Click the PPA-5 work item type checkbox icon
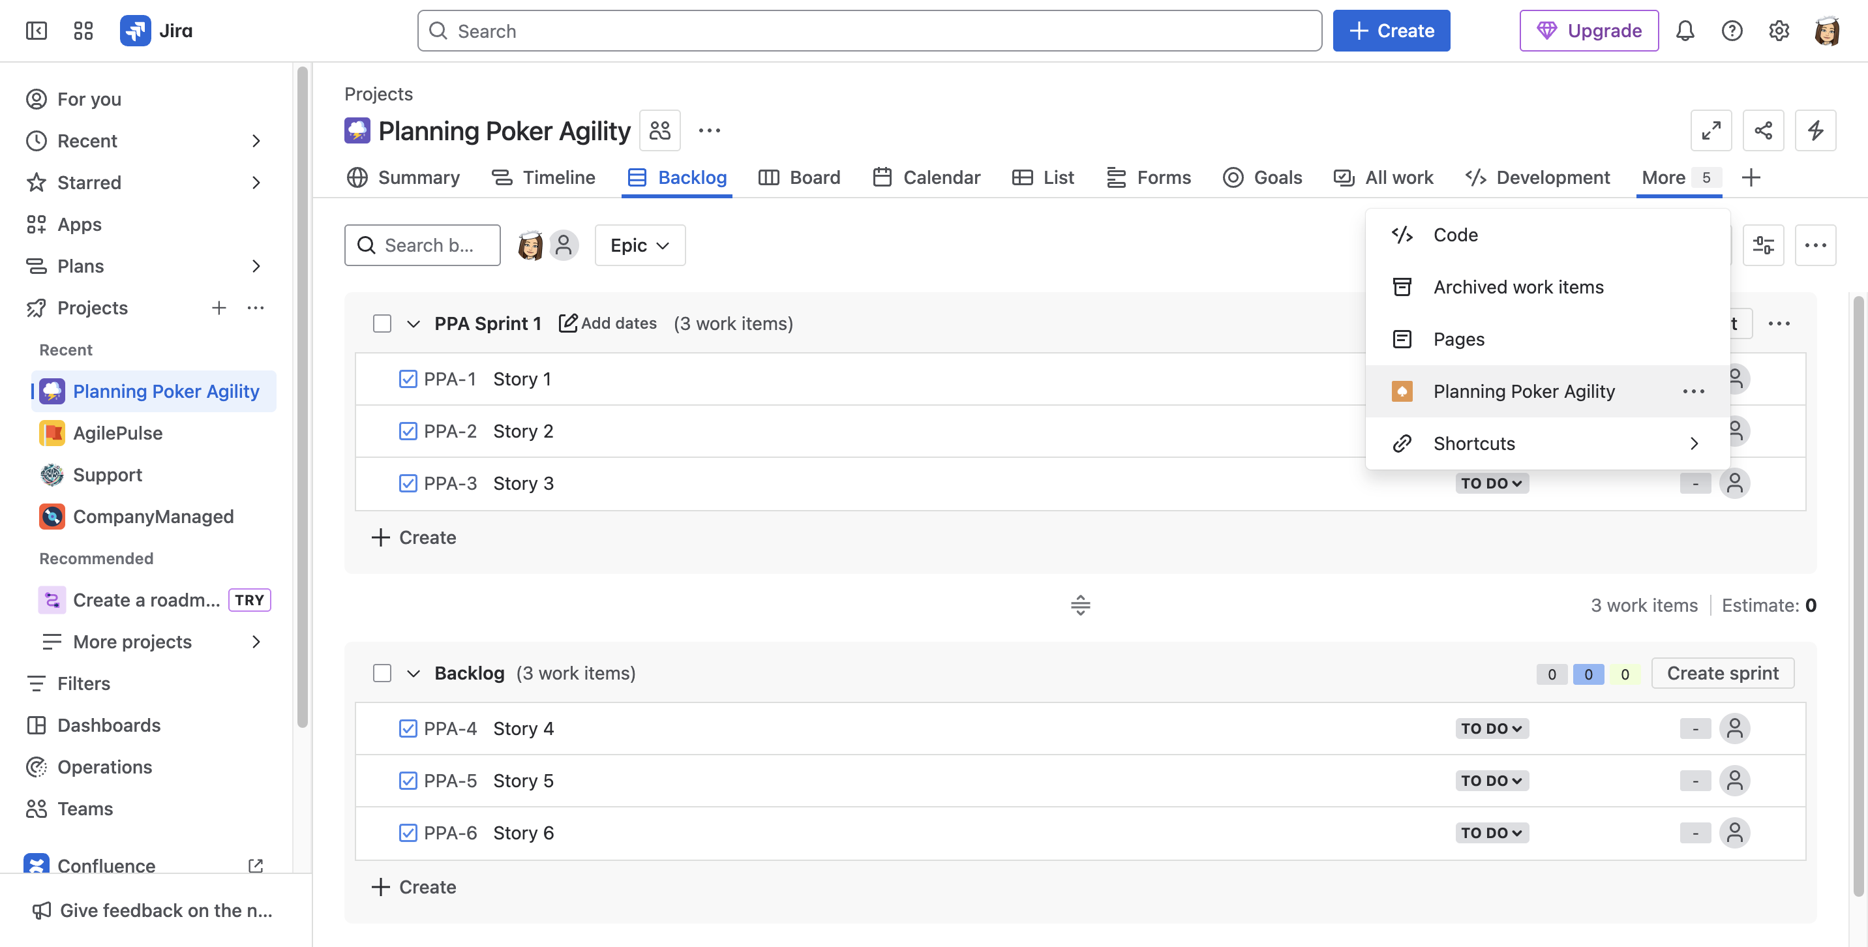 408,781
